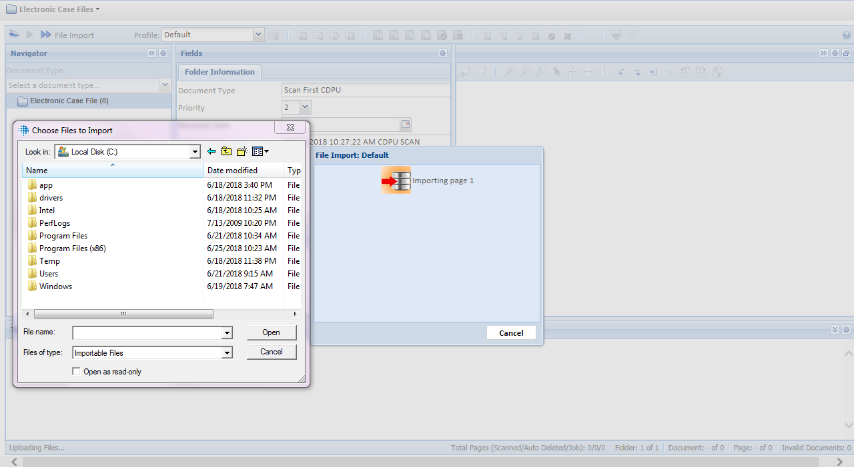Open the Electronic Case Files menu
854x467 pixels.
click(53, 9)
